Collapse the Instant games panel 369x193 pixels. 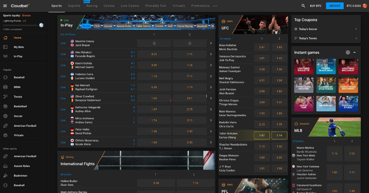point(355,53)
